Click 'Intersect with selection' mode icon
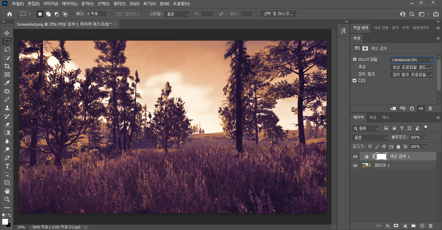This screenshot has height=230, width=442. (x=65, y=14)
